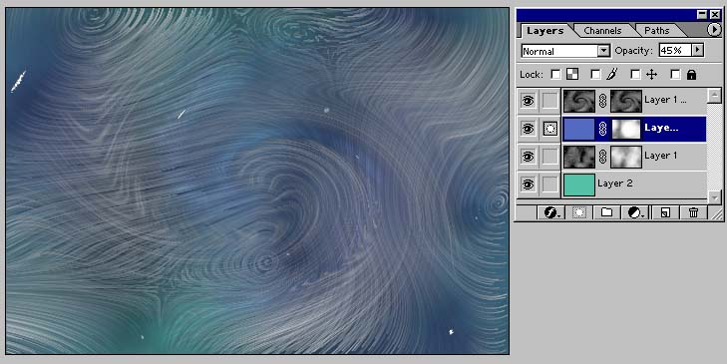
Task: Switch to the Channels tab
Action: 602,31
